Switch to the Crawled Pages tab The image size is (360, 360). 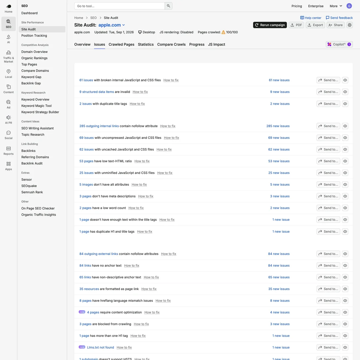point(121,44)
